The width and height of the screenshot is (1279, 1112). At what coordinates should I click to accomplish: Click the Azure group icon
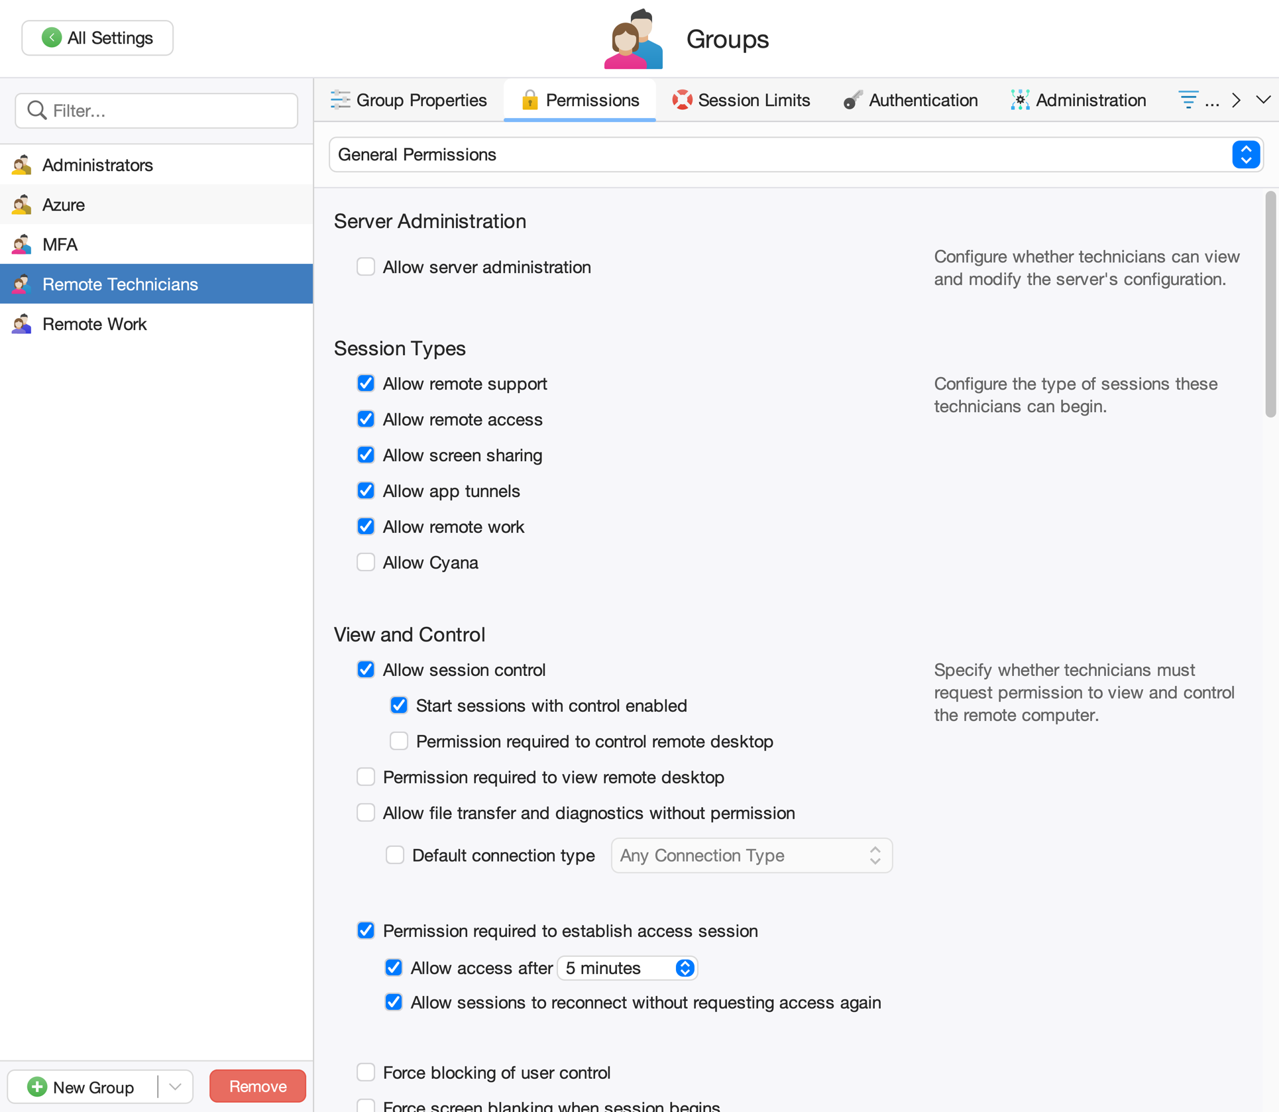(22, 205)
